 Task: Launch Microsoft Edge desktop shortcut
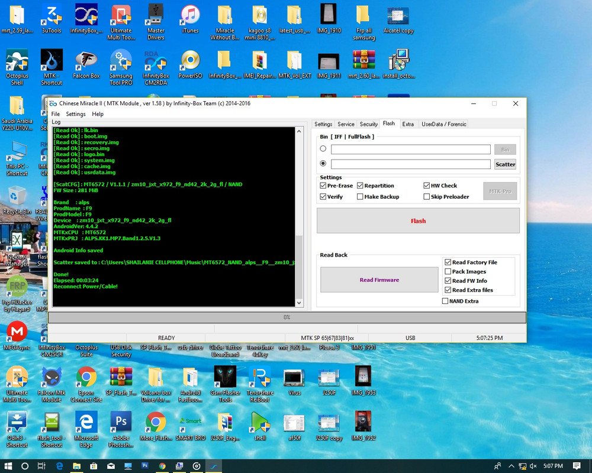pos(86,429)
